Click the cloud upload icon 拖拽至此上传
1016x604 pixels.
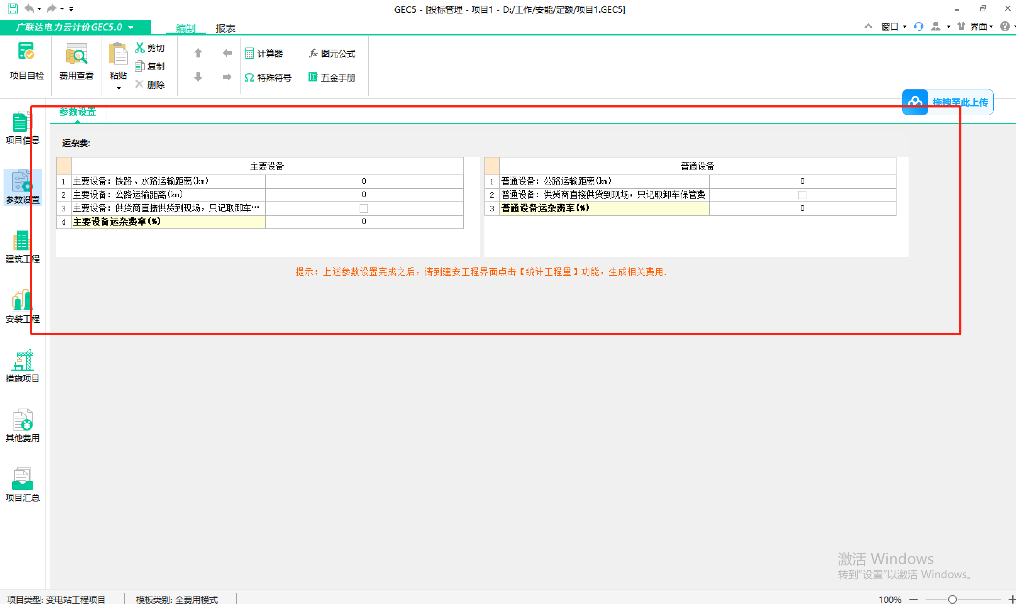pos(915,102)
